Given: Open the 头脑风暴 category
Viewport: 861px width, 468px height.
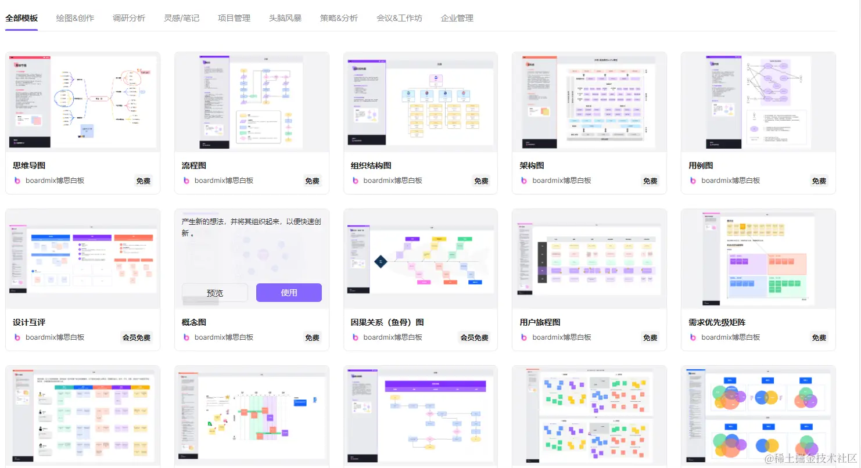Looking at the screenshot, I should pos(285,18).
